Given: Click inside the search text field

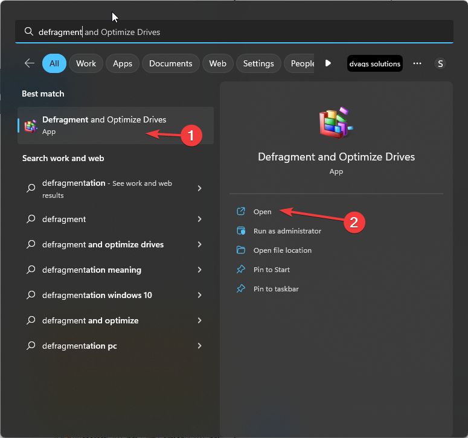Looking at the screenshot, I should tap(234, 31).
